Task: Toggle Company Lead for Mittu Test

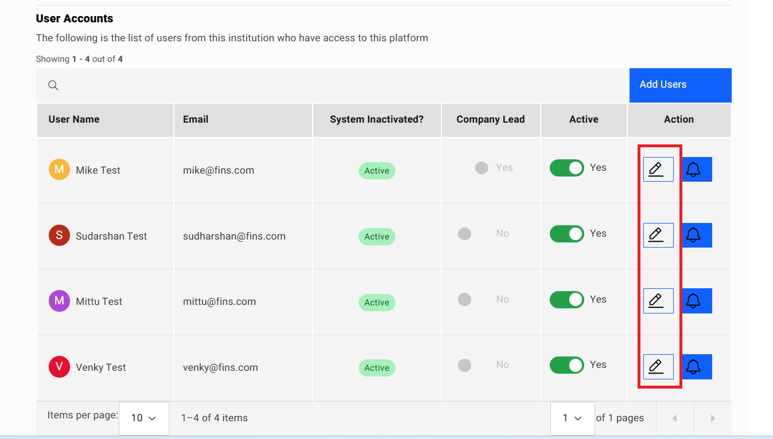Action: [465, 299]
